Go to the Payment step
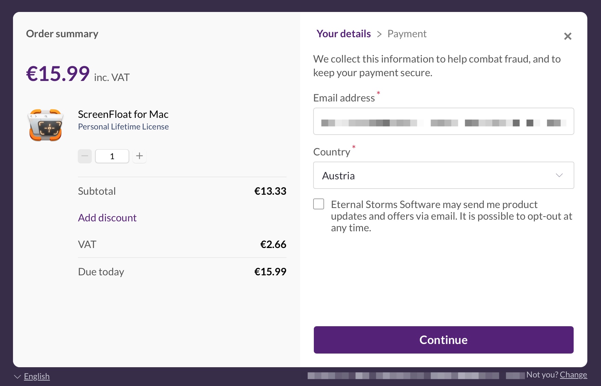601x386 pixels. click(407, 34)
